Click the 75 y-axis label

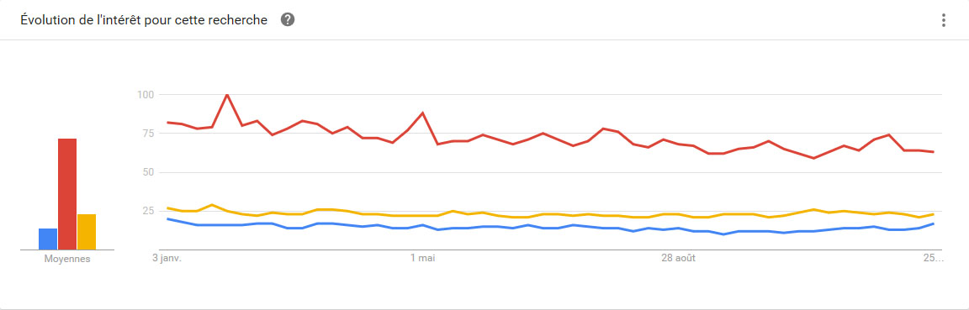click(147, 134)
